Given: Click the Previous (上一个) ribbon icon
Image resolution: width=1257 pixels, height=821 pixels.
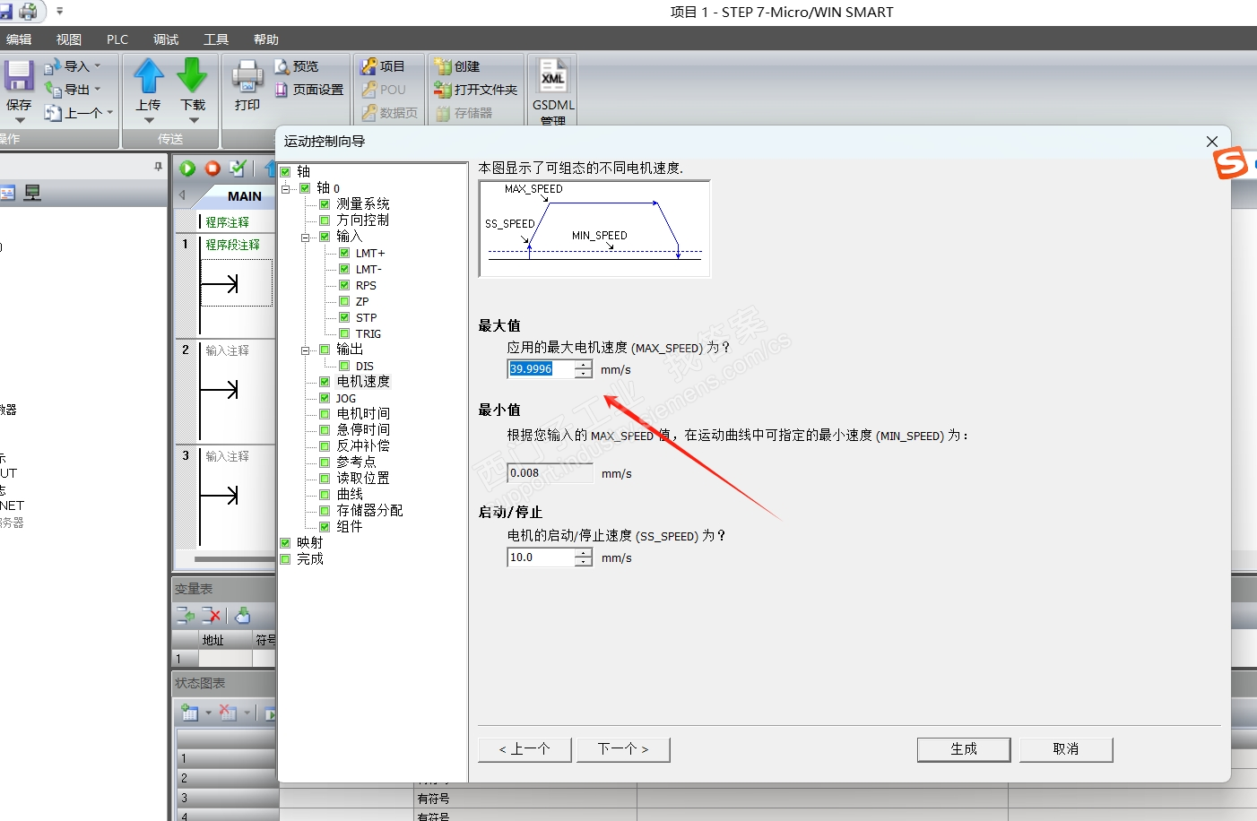Looking at the screenshot, I should tap(53, 113).
